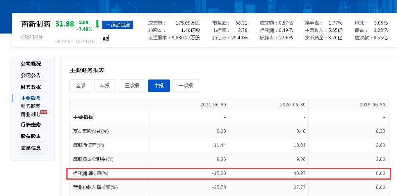Viewport: 397px width, 196px height.
Task: Open 同业对比 sidebar sub-item
Action: coord(30,115)
